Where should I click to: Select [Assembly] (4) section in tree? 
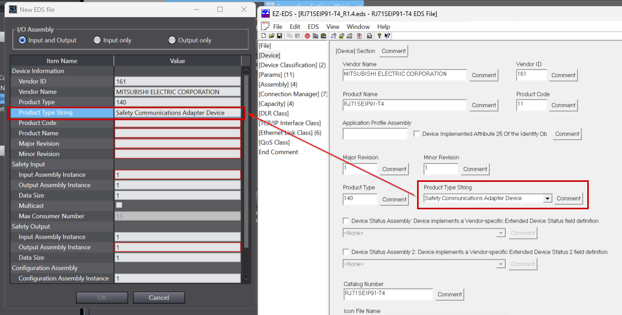click(278, 84)
